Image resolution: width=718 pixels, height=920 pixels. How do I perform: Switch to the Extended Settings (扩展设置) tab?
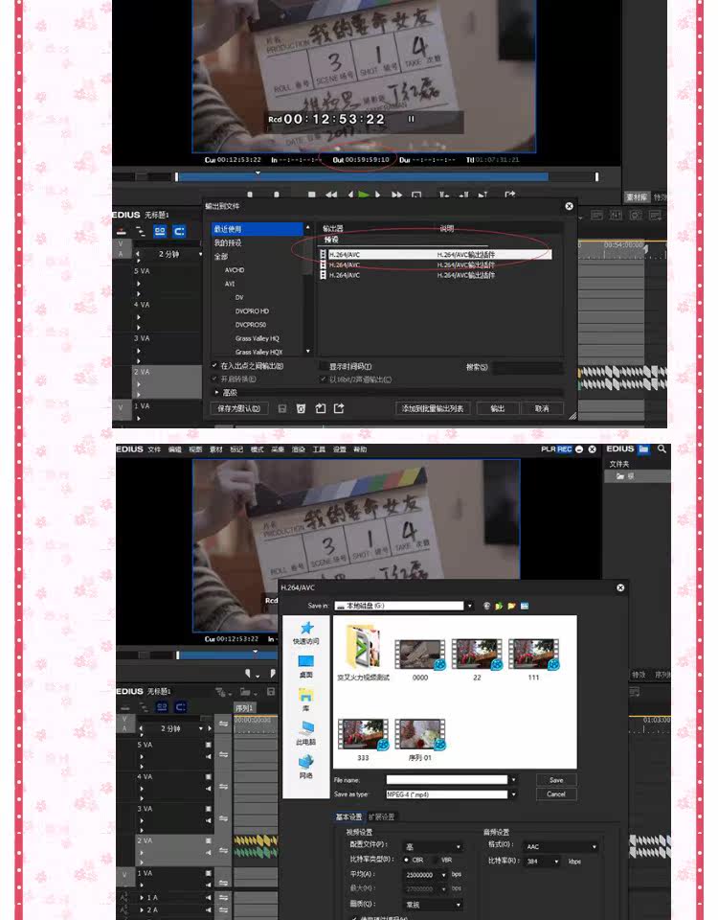381,816
